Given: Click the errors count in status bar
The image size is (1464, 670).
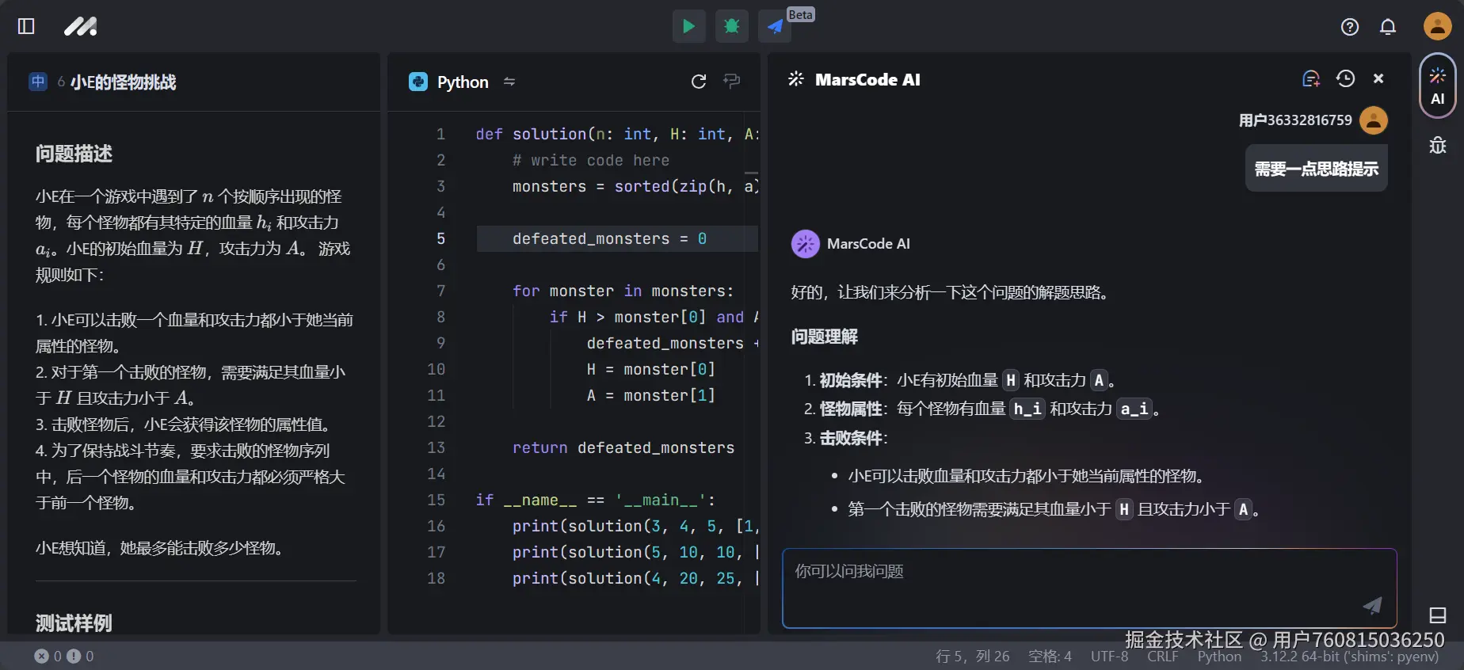Looking at the screenshot, I should pyautogui.click(x=48, y=657).
